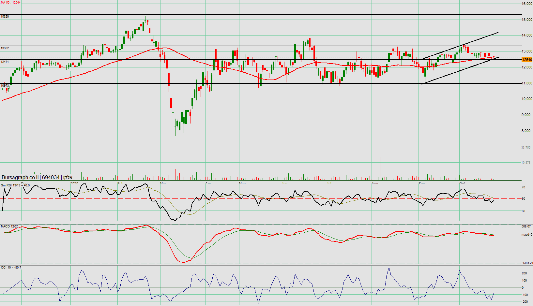Click the CCI 10 indicator title
The height and width of the screenshot is (306, 533).
(11, 268)
